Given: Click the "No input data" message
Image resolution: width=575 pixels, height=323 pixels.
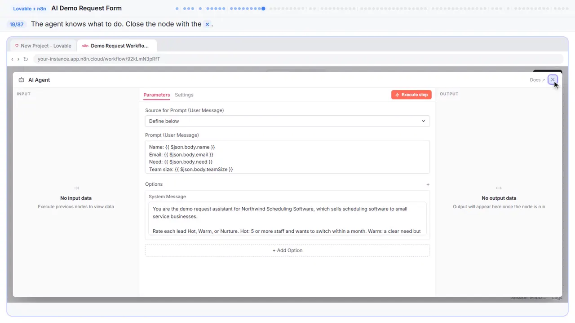Looking at the screenshot, I should click(x=76, y=198).
